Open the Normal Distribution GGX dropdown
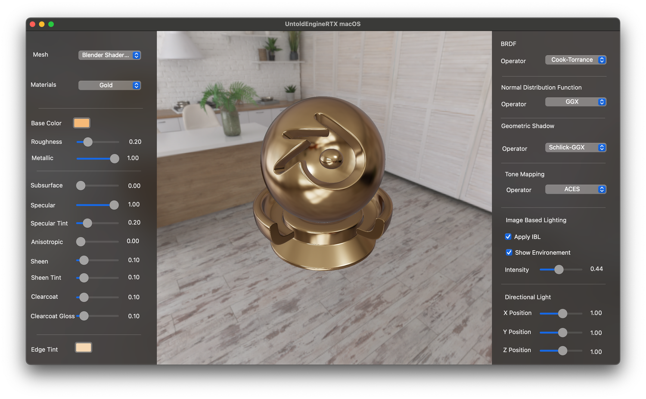This screenshot has height=399, width=646. point(575,102)
